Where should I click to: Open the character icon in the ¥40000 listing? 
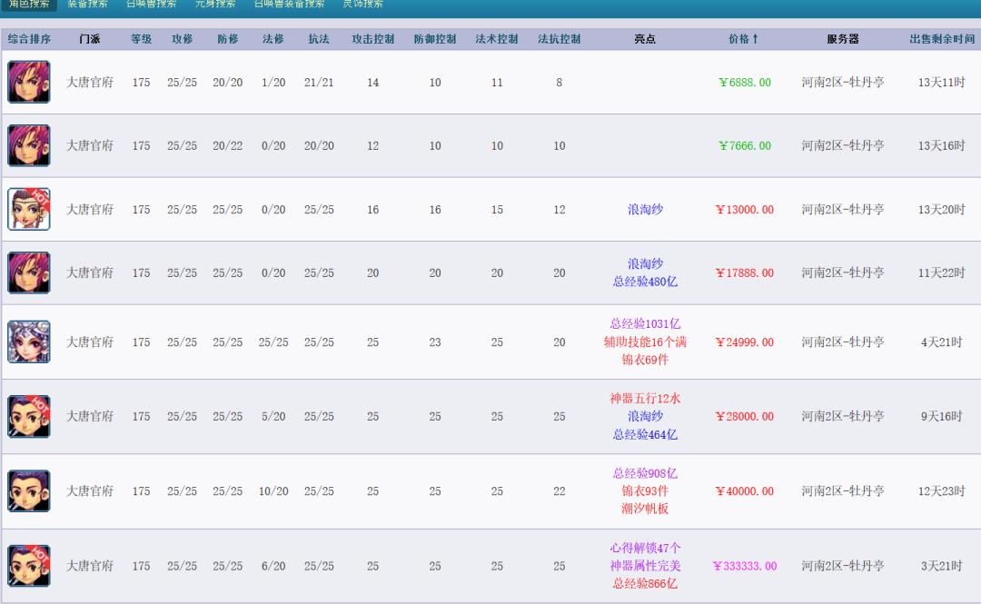click(28, 490)
